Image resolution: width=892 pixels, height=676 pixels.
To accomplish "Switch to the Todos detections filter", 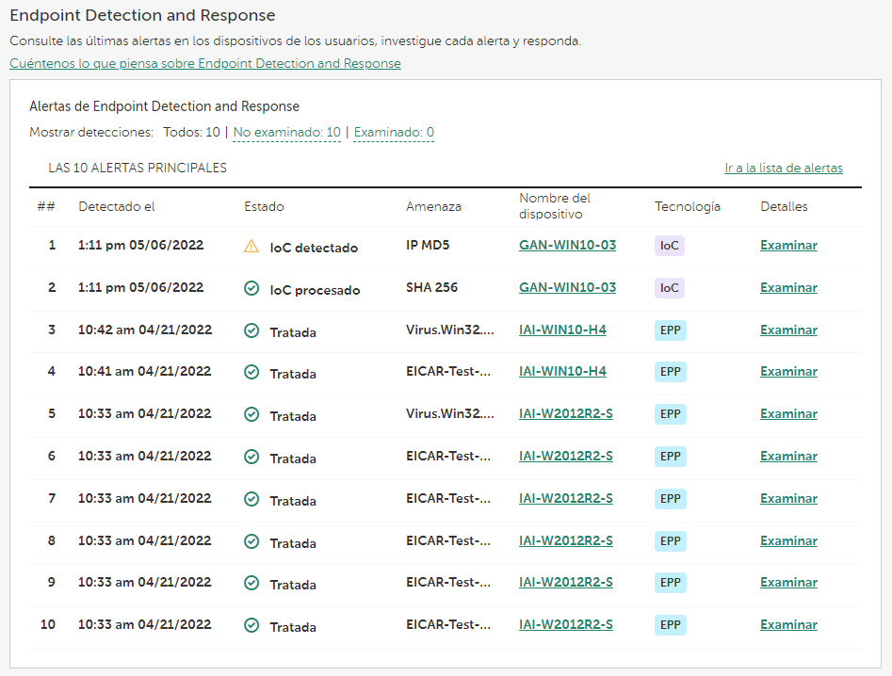I will pyautogui.click(x=191, y=132).
